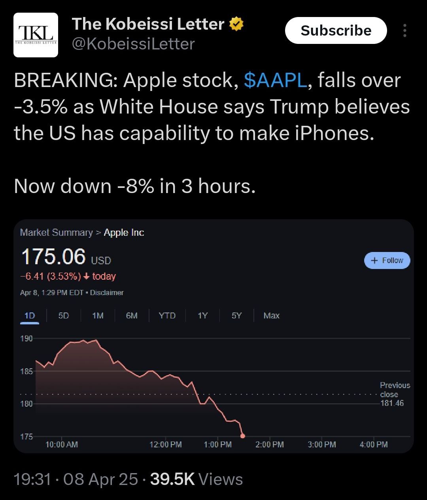Select the 1D chart range tab
Viewport: 427px width, 500px height.
click(30, 316)
